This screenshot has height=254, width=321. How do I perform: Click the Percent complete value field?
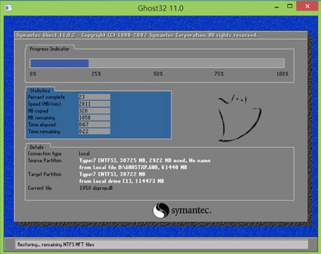click(94, 97)
